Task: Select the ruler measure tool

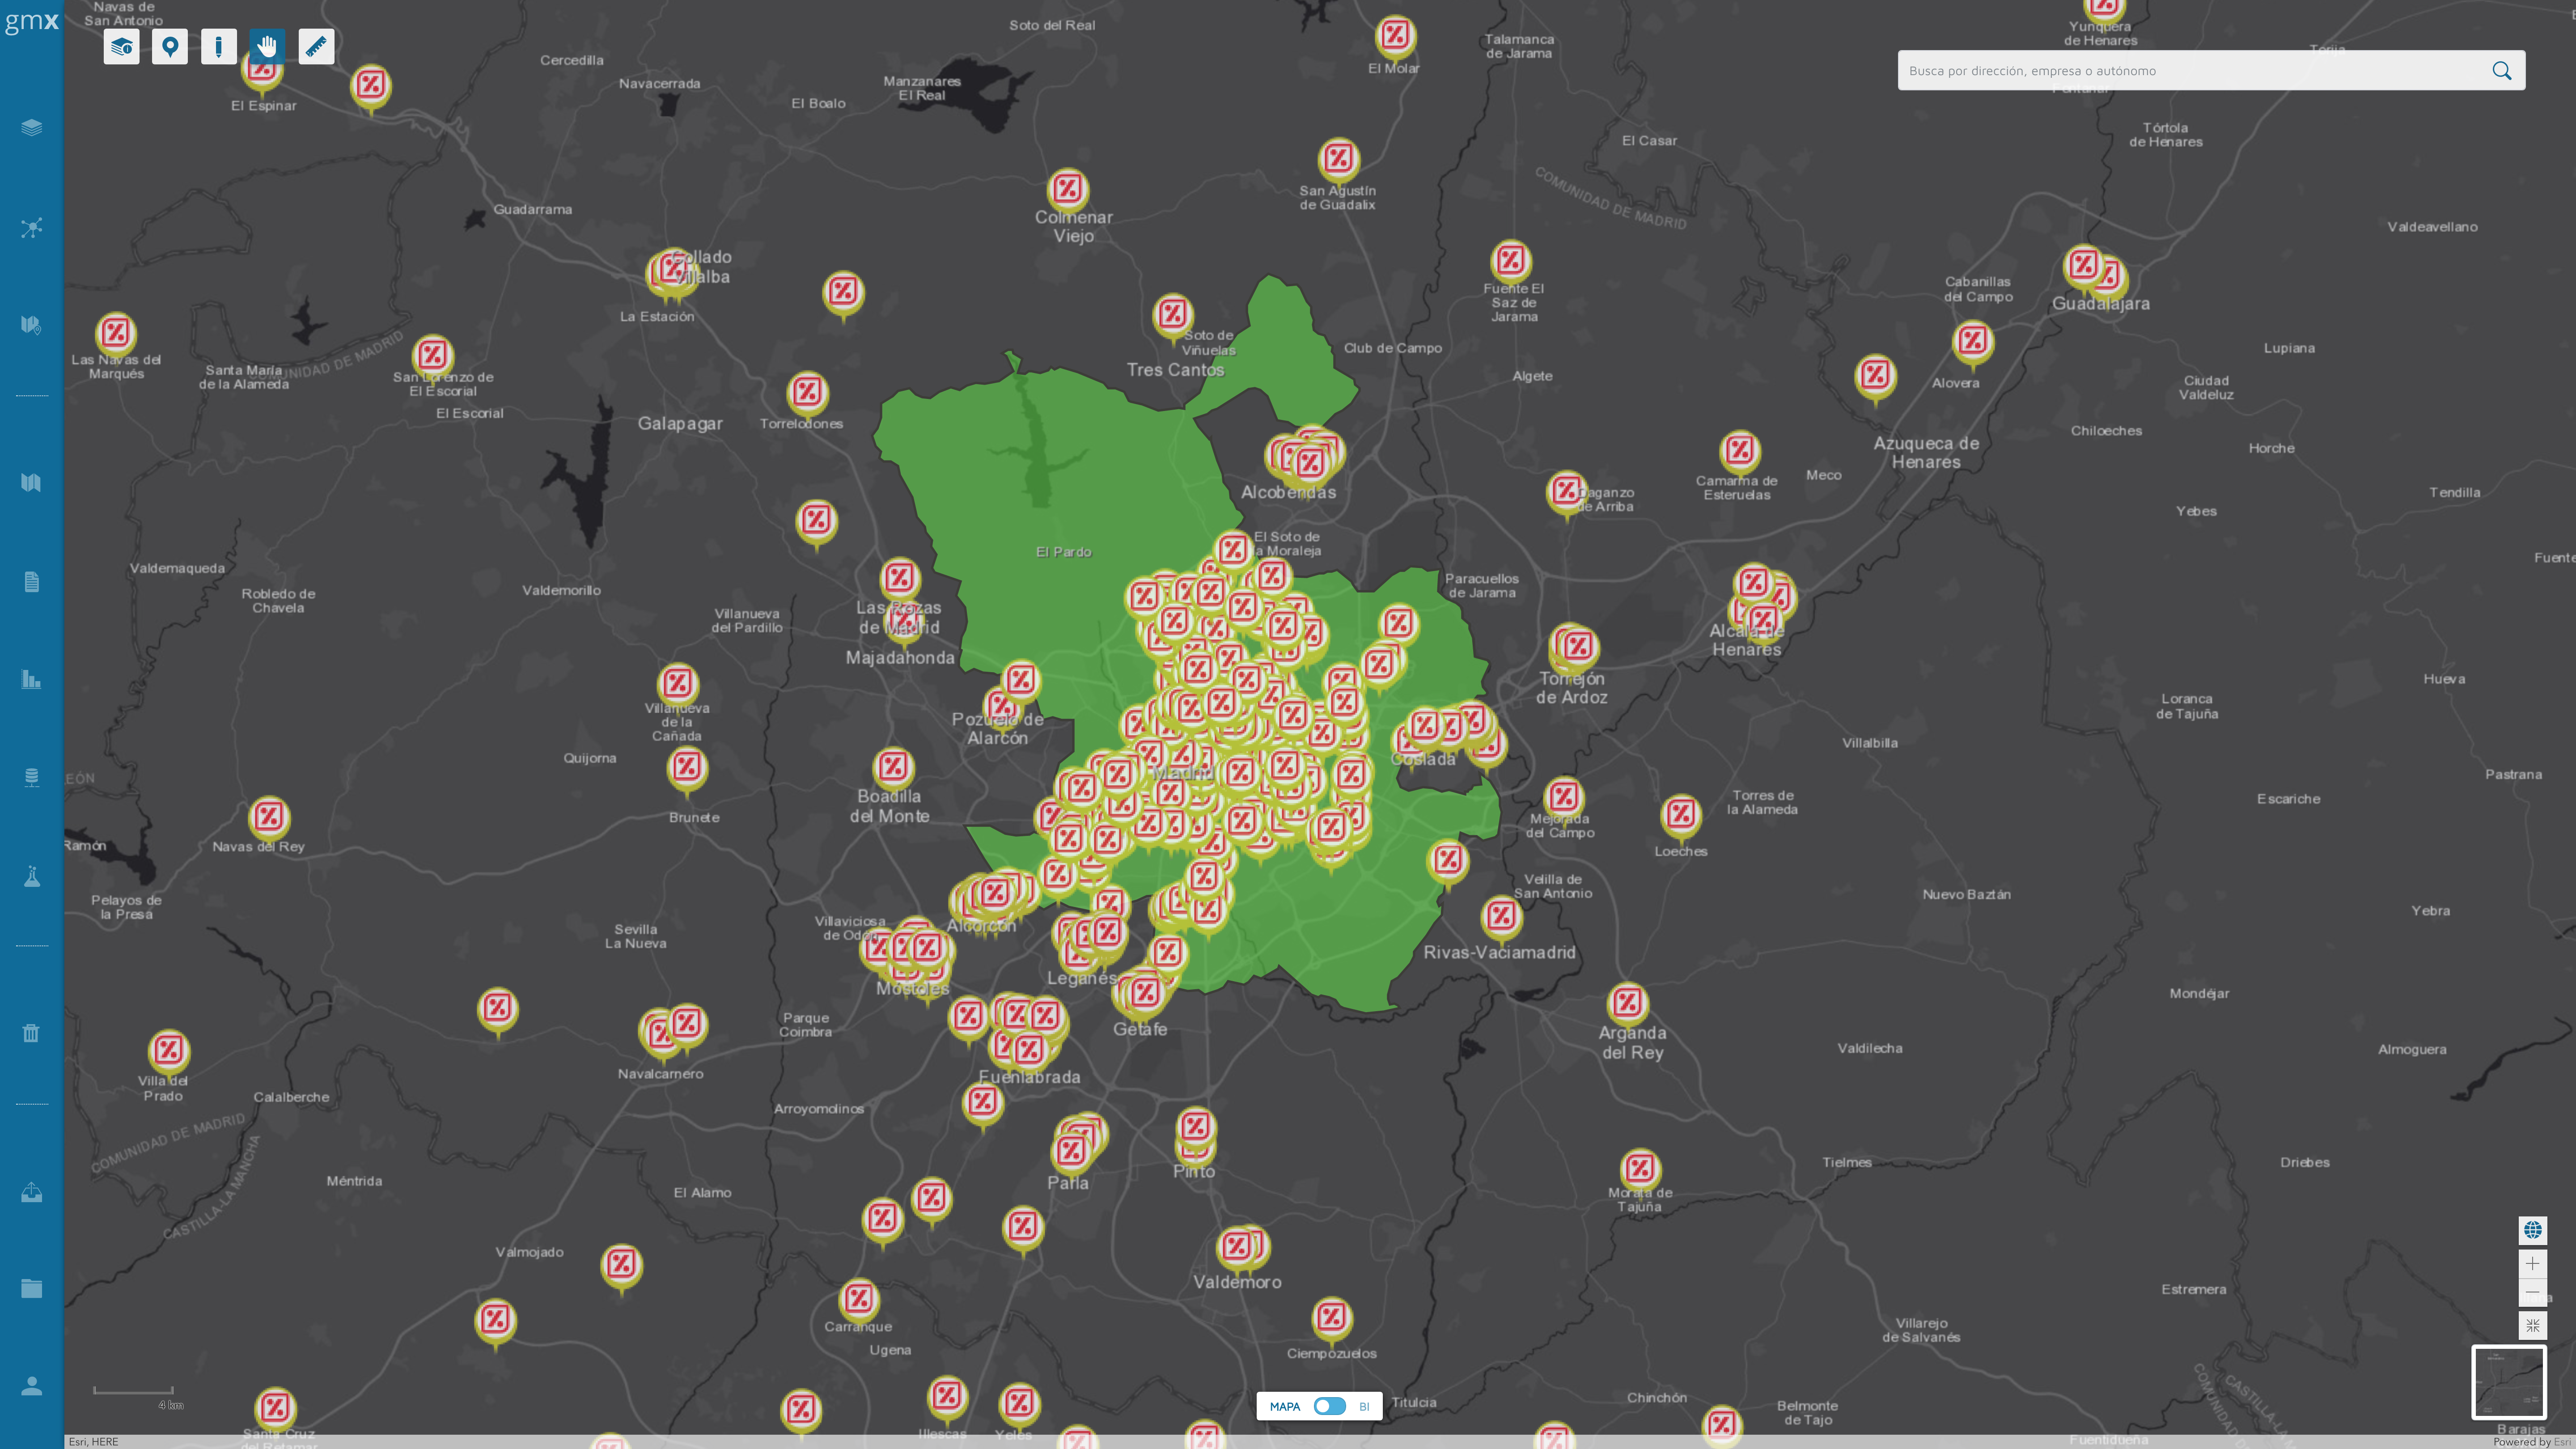Action: [x=316, y=47]
